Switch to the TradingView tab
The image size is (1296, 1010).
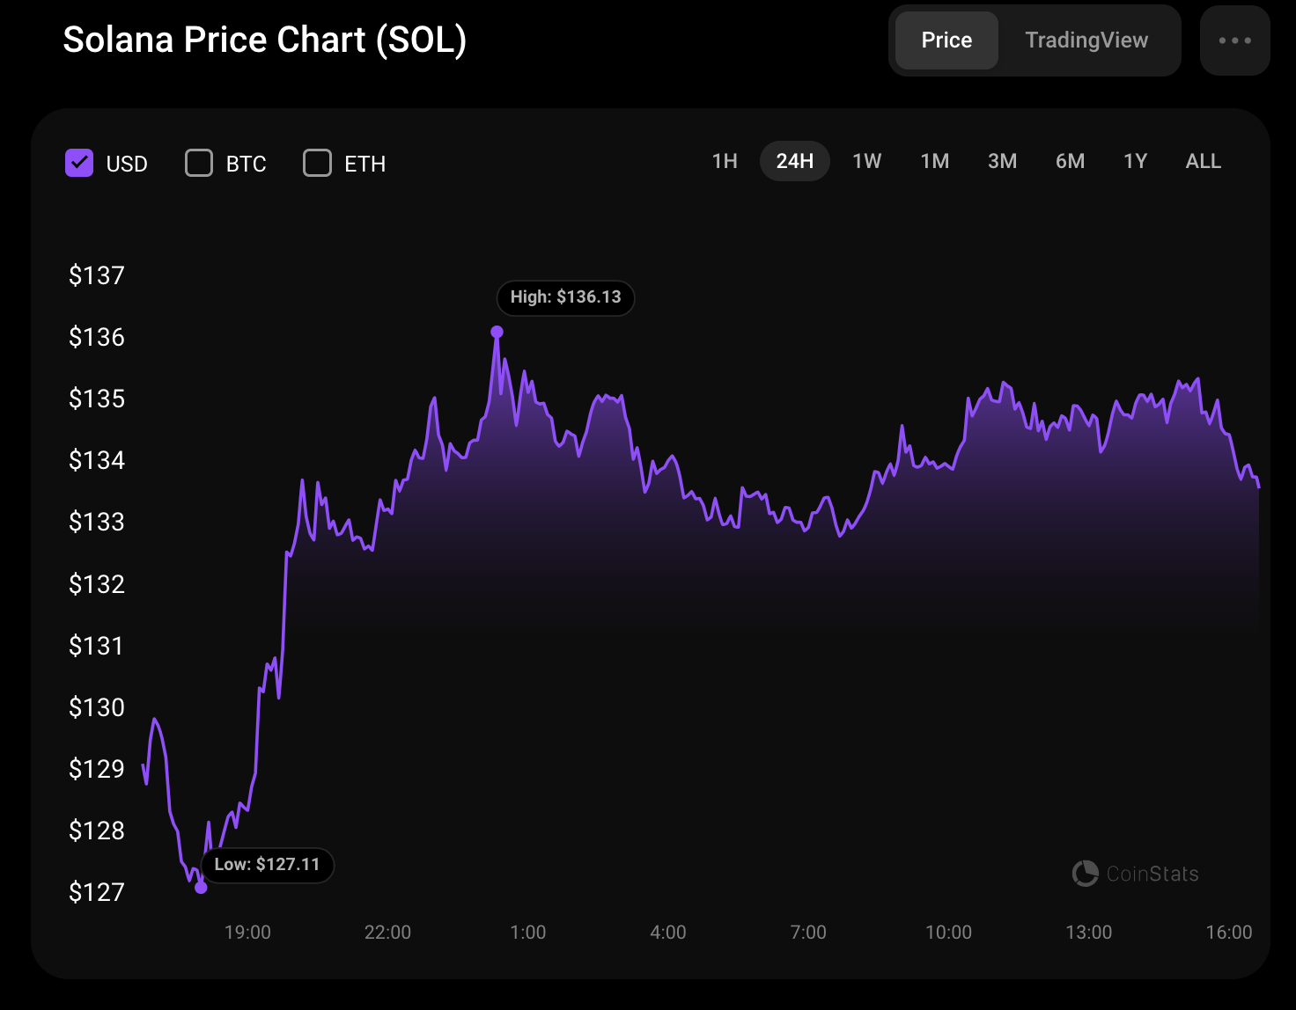point(1086,40)
